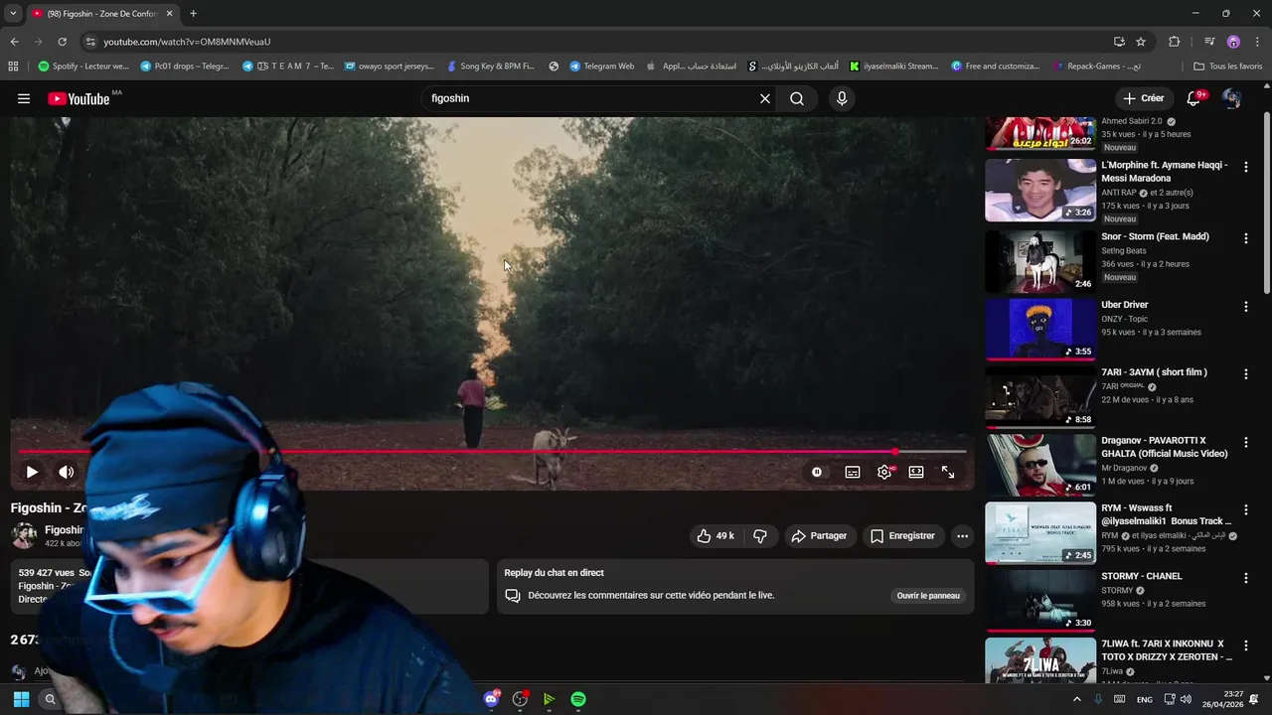Click the search magnifier button
This screenshot has height=715, width=1272.
(797, 98)
